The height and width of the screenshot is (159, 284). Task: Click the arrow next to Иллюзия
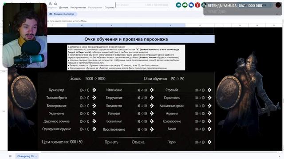click(x=152, y=114)
